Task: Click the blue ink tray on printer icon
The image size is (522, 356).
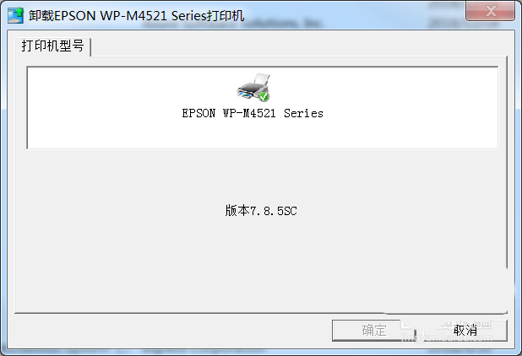Action: coord(246,95)
